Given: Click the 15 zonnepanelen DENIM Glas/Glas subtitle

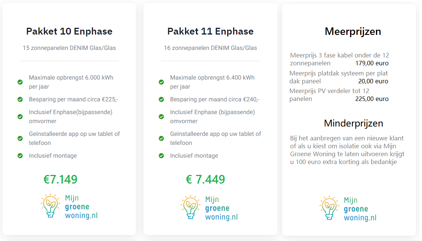Looking at the screenshot, I should click(69, 48).
